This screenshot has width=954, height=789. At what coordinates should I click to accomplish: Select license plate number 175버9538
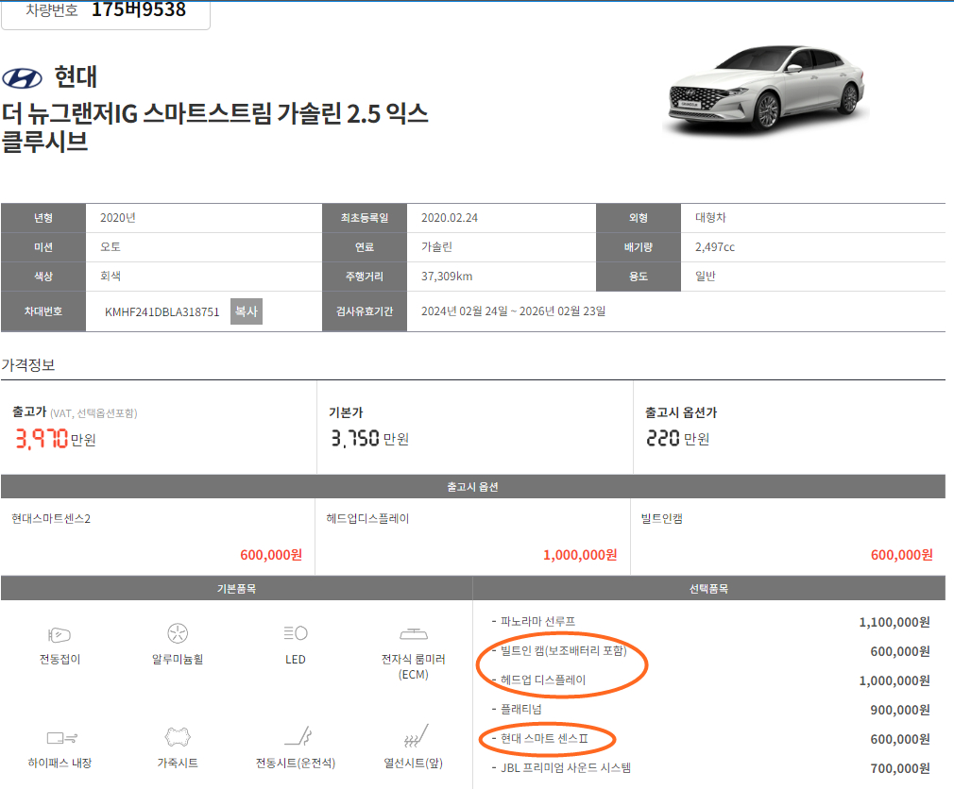pyautogui.click(x=139, y=9)
